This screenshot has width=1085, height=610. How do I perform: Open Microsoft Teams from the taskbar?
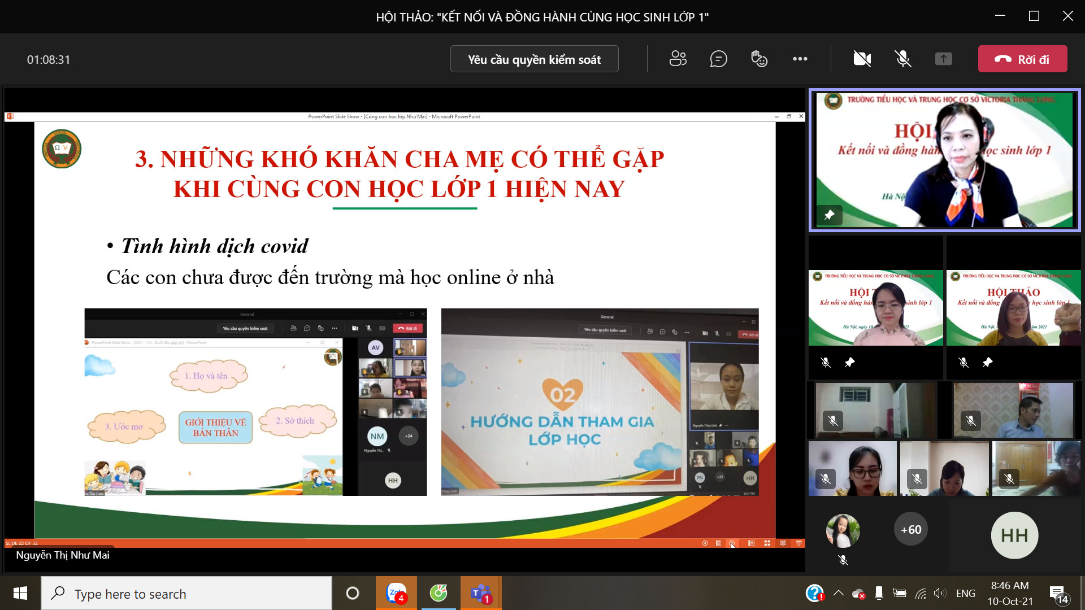click(481, 593)
